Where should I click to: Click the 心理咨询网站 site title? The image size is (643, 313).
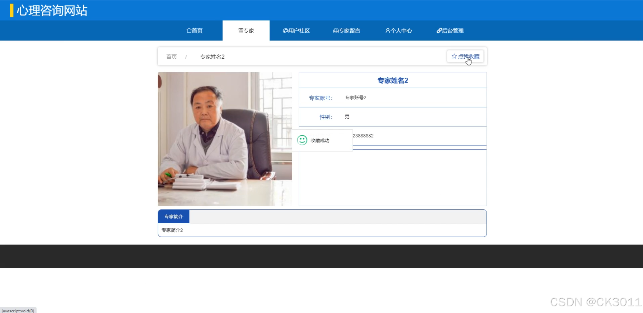52,11
